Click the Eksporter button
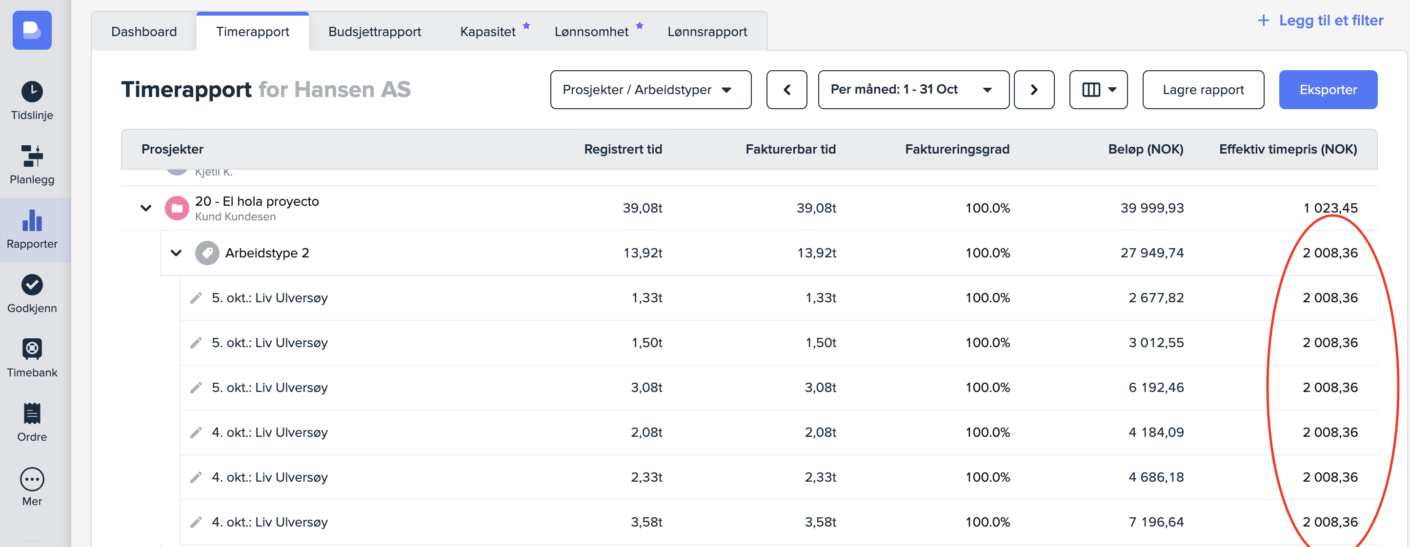This screenshot has width=1410, height=547. tap(1328, 90)
